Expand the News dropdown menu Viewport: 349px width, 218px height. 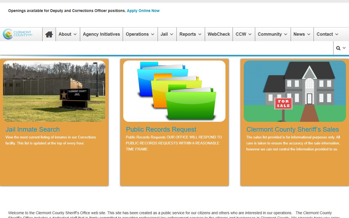302,34
